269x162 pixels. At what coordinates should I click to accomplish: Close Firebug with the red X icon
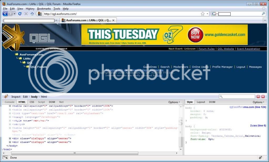click(263, 97)
